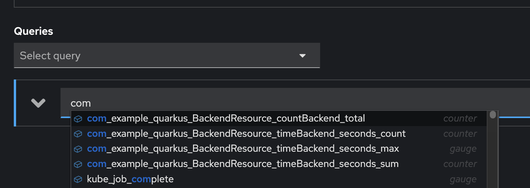Image resolution: width=530 pixels, height=188 pixels.
Task: Click the Queries section heading
Action: click(33, 31)
